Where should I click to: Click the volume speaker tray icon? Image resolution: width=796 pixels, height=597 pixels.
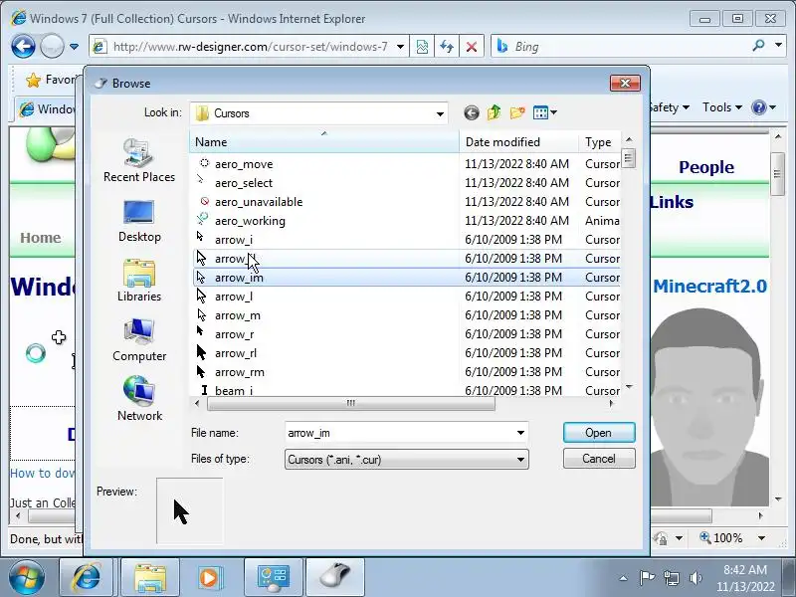[696, 578]
